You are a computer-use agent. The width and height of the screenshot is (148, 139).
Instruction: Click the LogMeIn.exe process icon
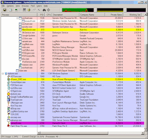(20, 44)
